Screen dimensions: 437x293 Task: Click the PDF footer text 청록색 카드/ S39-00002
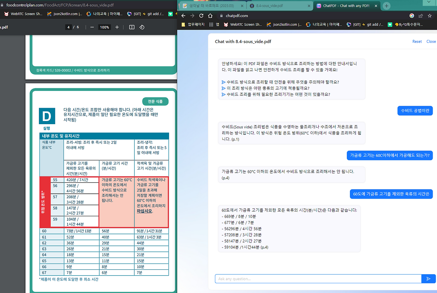(73, 70)
